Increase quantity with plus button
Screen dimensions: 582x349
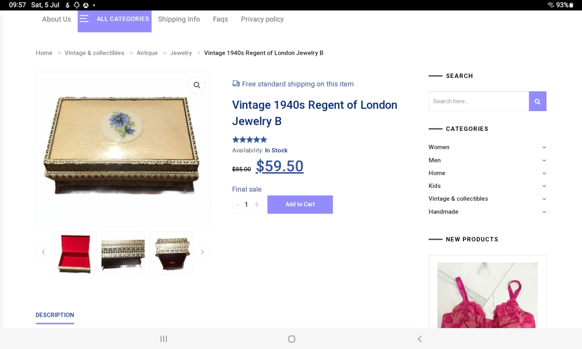257,204
